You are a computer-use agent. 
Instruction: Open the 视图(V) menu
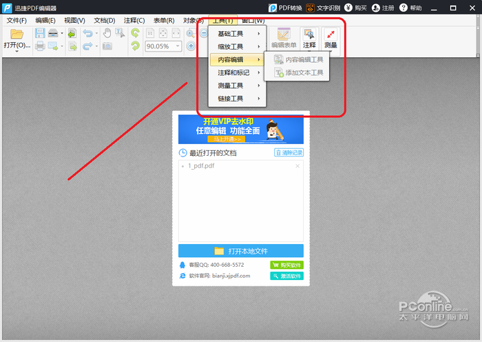point(74,20)
